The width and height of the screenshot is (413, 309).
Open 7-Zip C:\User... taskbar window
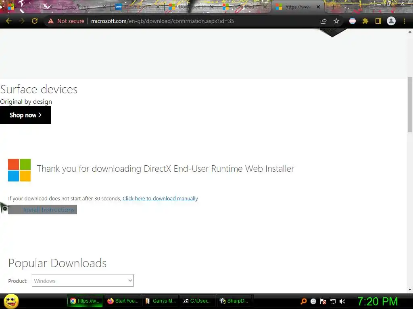click(x=198, y=301)
